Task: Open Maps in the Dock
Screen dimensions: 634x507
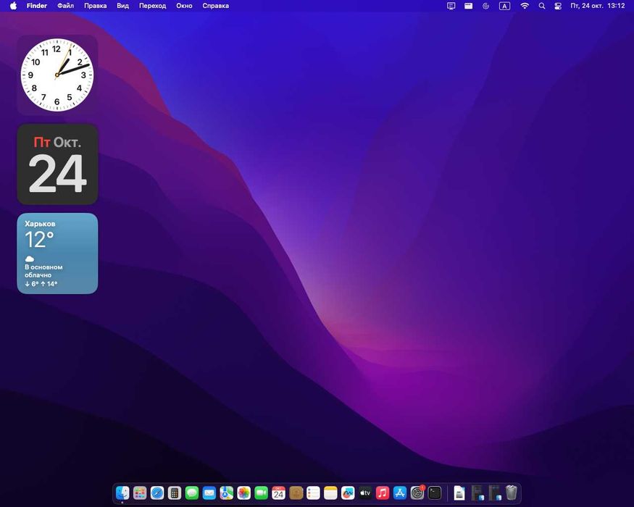Action: (226, 493)
